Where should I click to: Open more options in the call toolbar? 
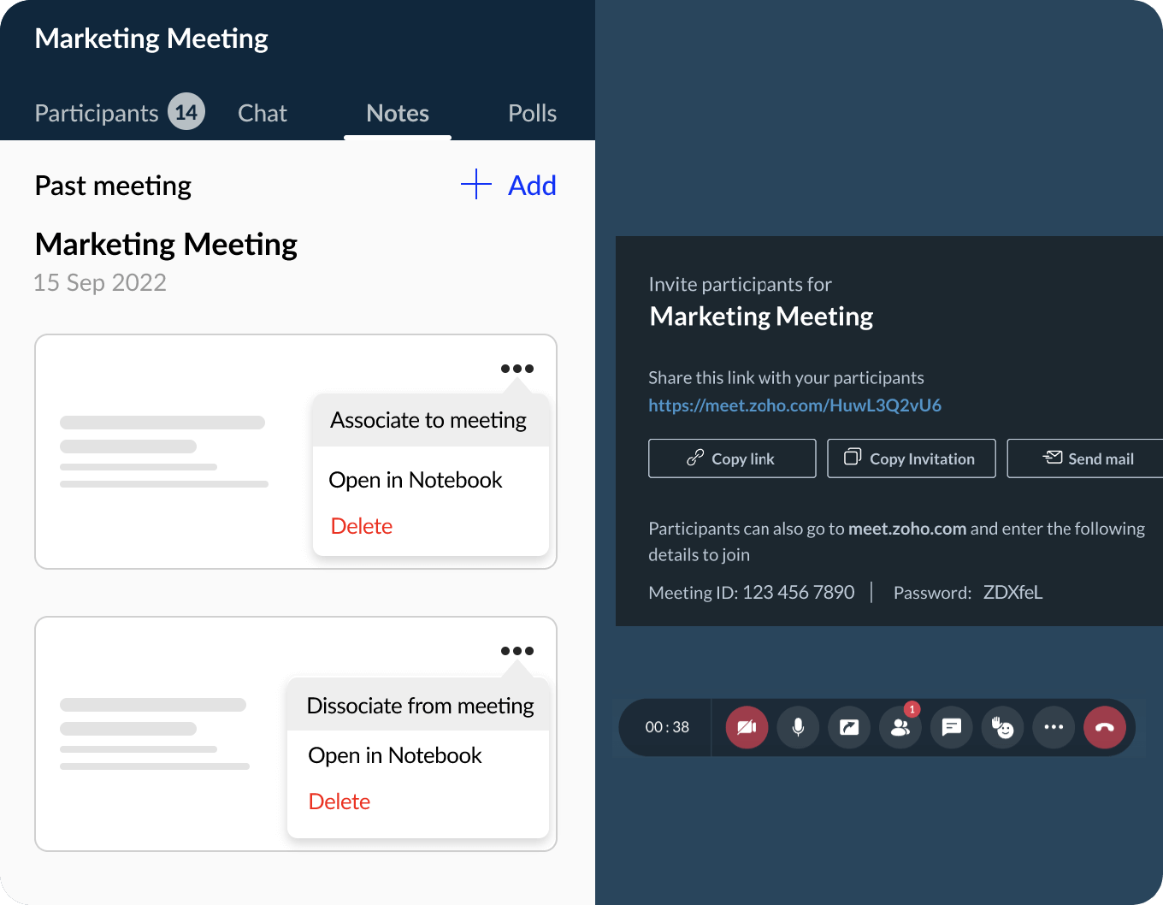pos(1054,727)
